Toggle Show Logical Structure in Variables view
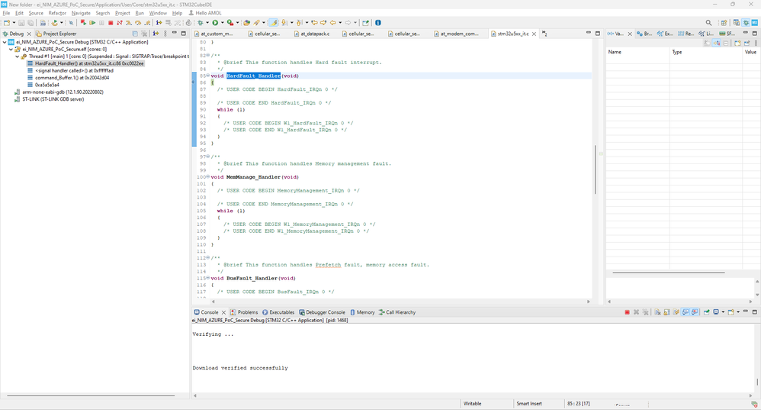Image resolution: width=761 pixels, height=410 pixels. coord(716,44)
